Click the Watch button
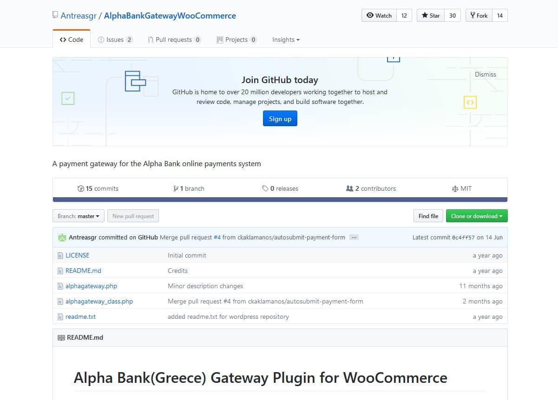Screen dimensions: 558x400 (379, 15)
